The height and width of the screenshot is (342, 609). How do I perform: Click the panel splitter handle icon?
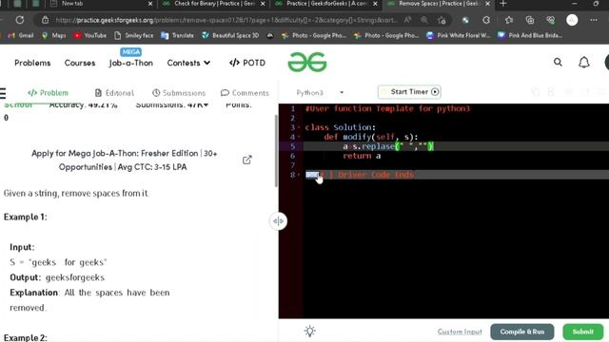coord(278,221)
